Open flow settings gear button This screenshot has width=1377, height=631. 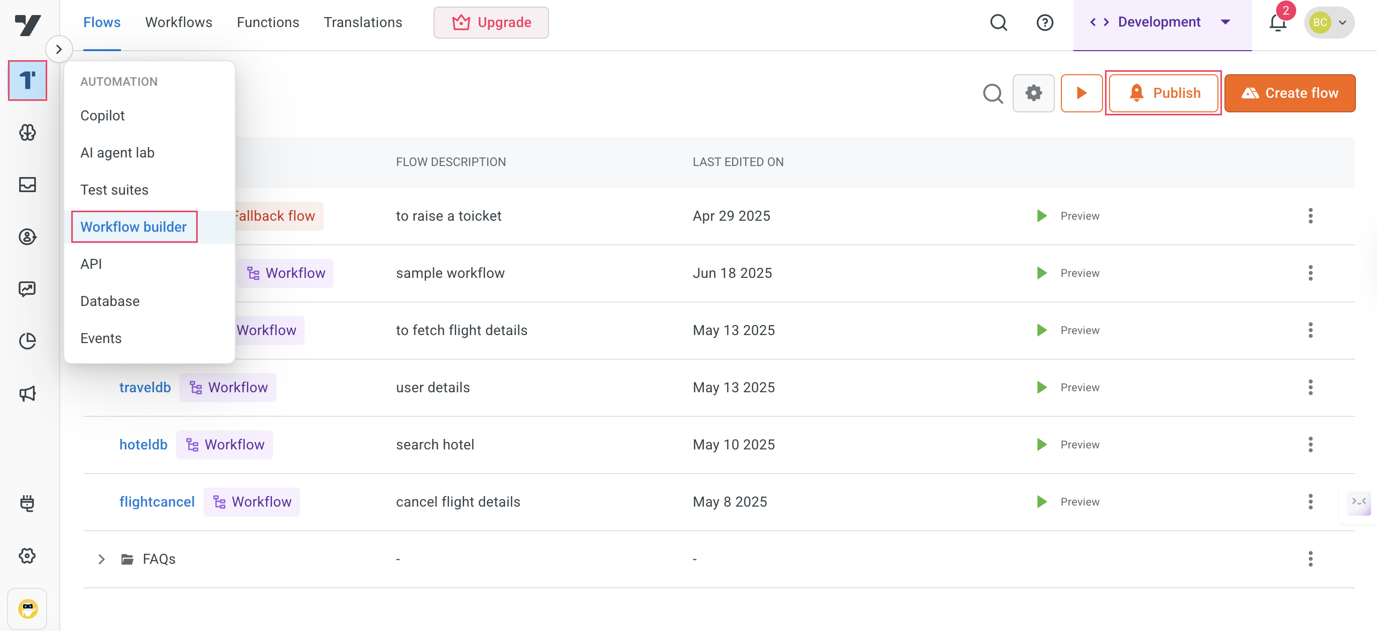point(1033,93)
